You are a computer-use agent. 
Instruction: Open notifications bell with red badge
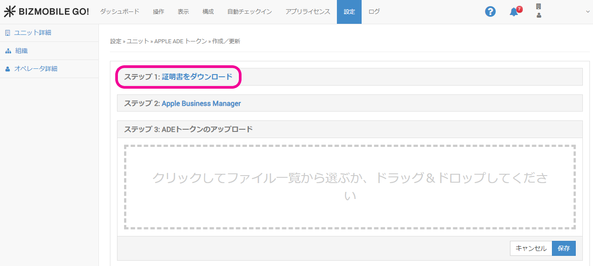tap(514, 12)
